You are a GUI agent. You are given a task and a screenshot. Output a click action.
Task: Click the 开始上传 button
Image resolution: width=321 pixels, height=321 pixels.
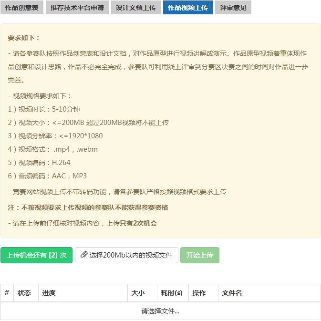200,255
